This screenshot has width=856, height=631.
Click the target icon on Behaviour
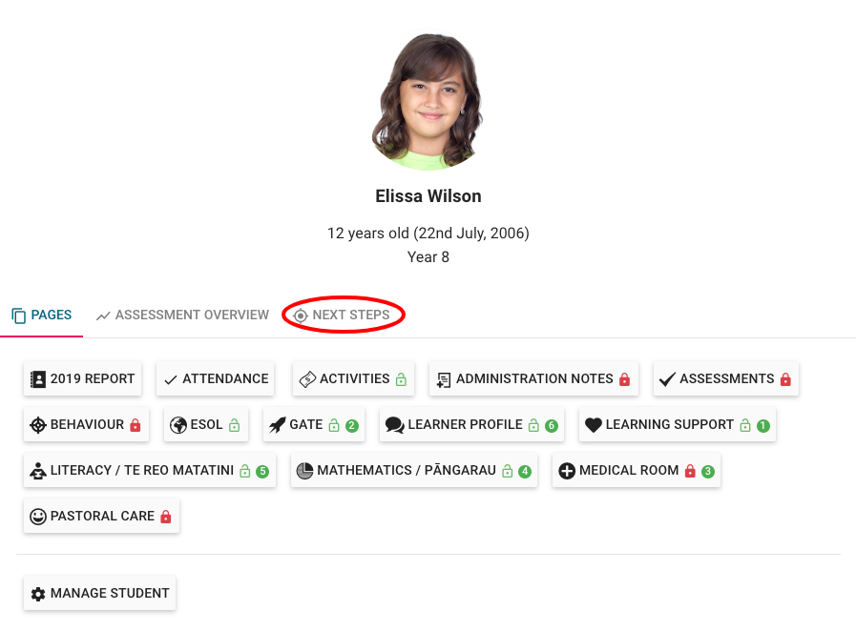(38, 425)
